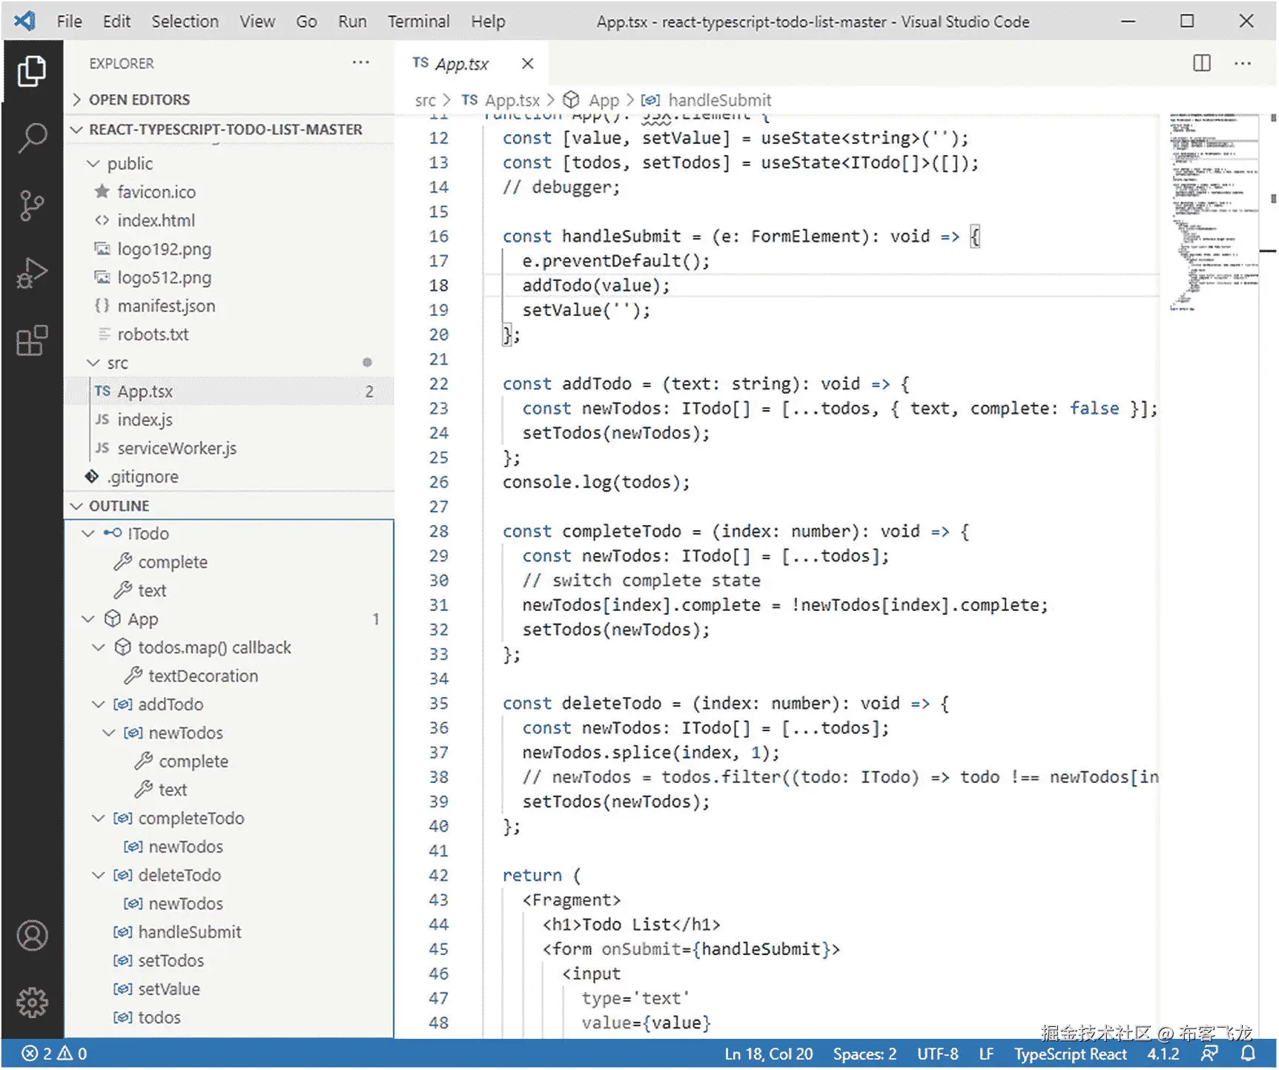Open the Extensions view
Image resolution: width=1279 pixels, height=1070 pixels.
[x=32, y=340]
